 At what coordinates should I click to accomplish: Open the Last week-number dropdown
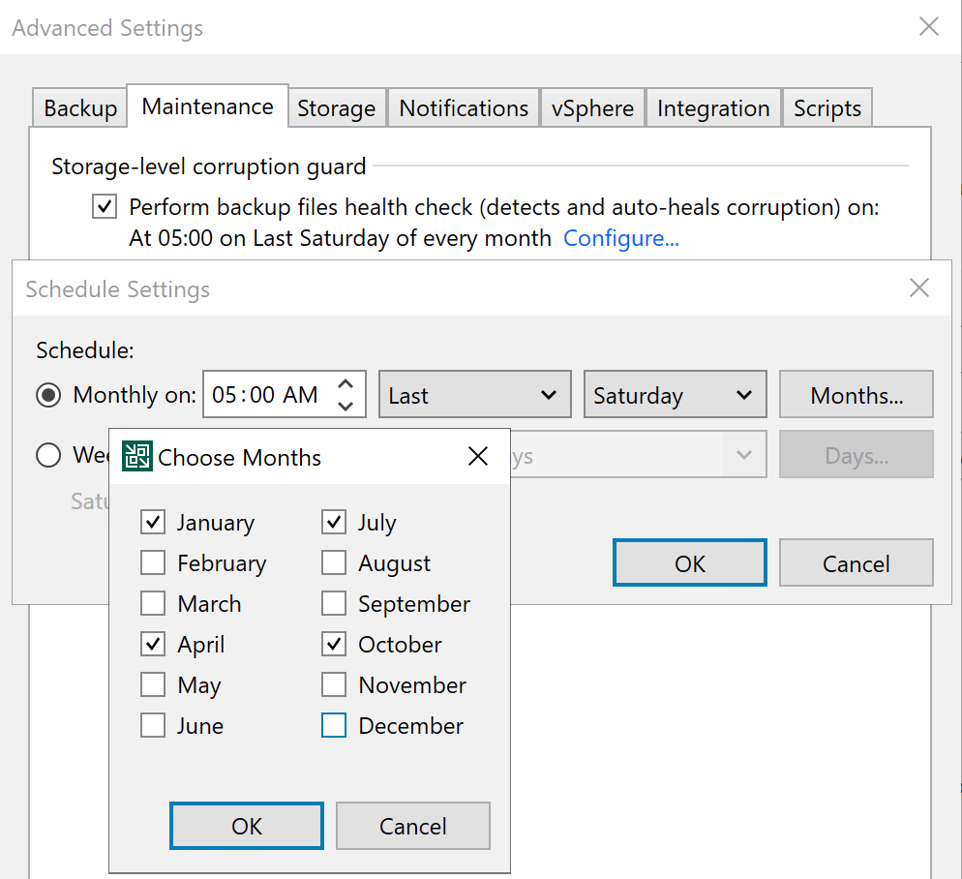tap(472, 395)
